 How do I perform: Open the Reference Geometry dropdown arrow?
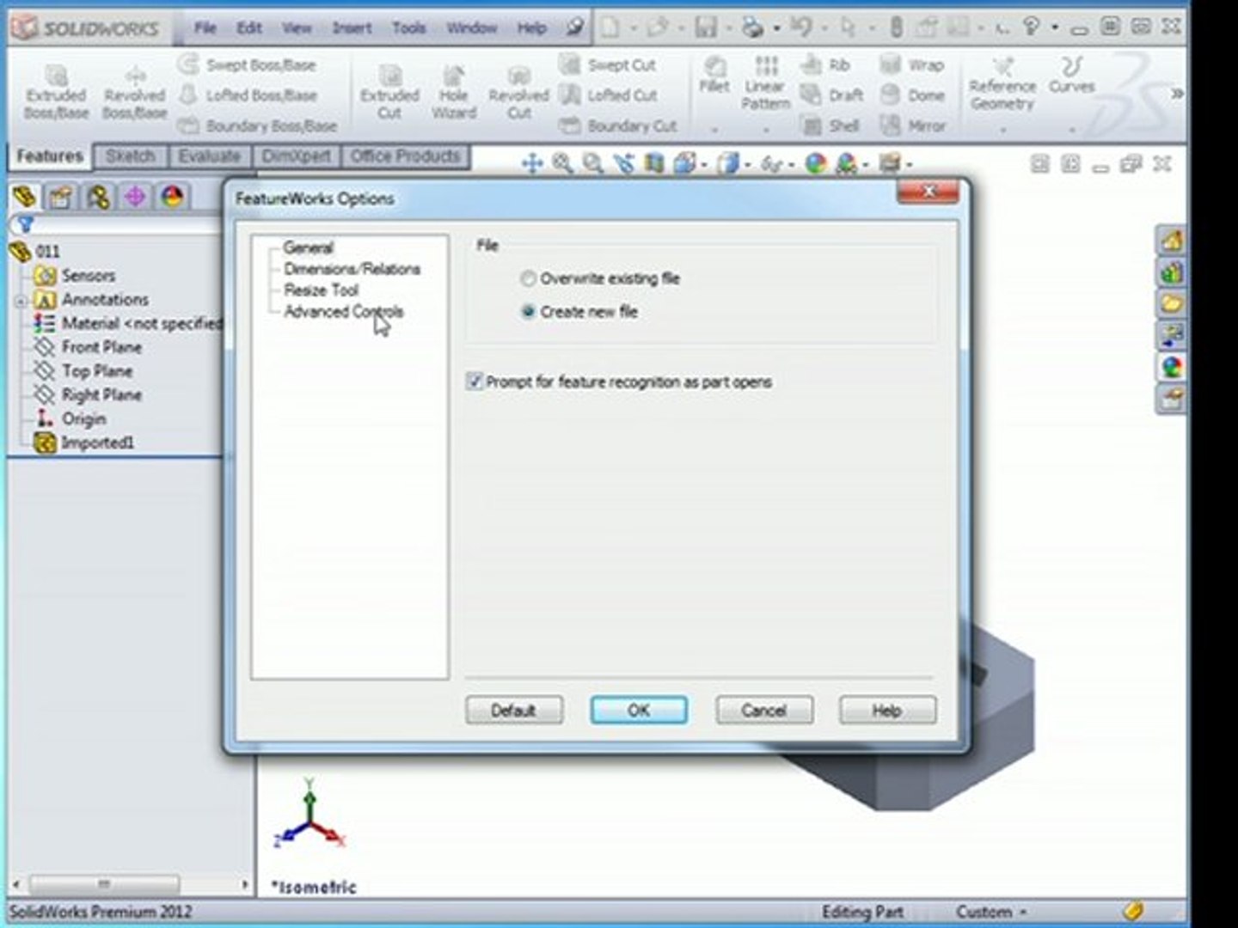click(x=1002, y=131)
